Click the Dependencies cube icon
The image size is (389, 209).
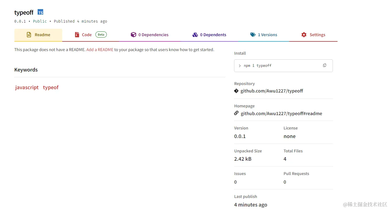(133, 35)
